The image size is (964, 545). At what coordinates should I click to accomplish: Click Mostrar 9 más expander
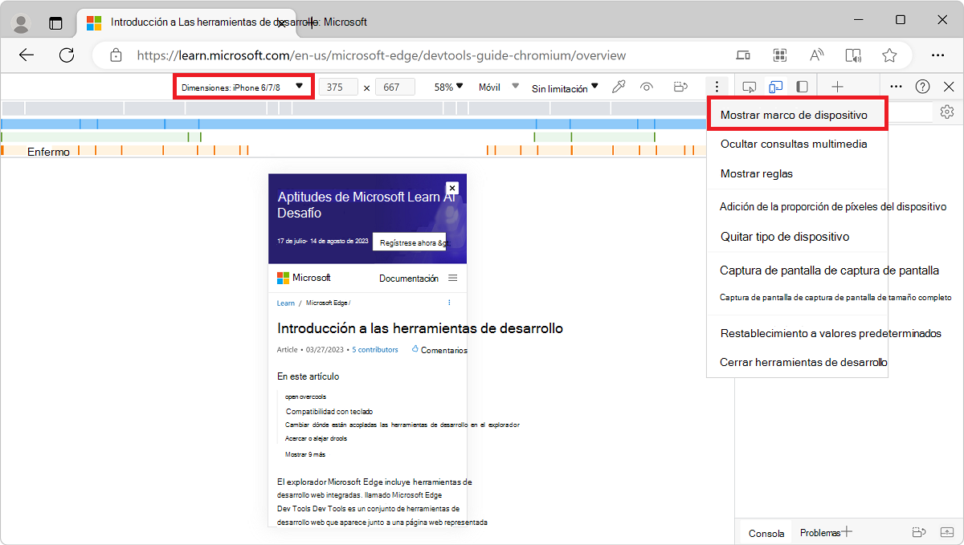coord(305,454)
